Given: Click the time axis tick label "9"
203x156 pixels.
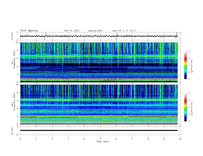Looking at the screenshot, I should click(164, 139).
